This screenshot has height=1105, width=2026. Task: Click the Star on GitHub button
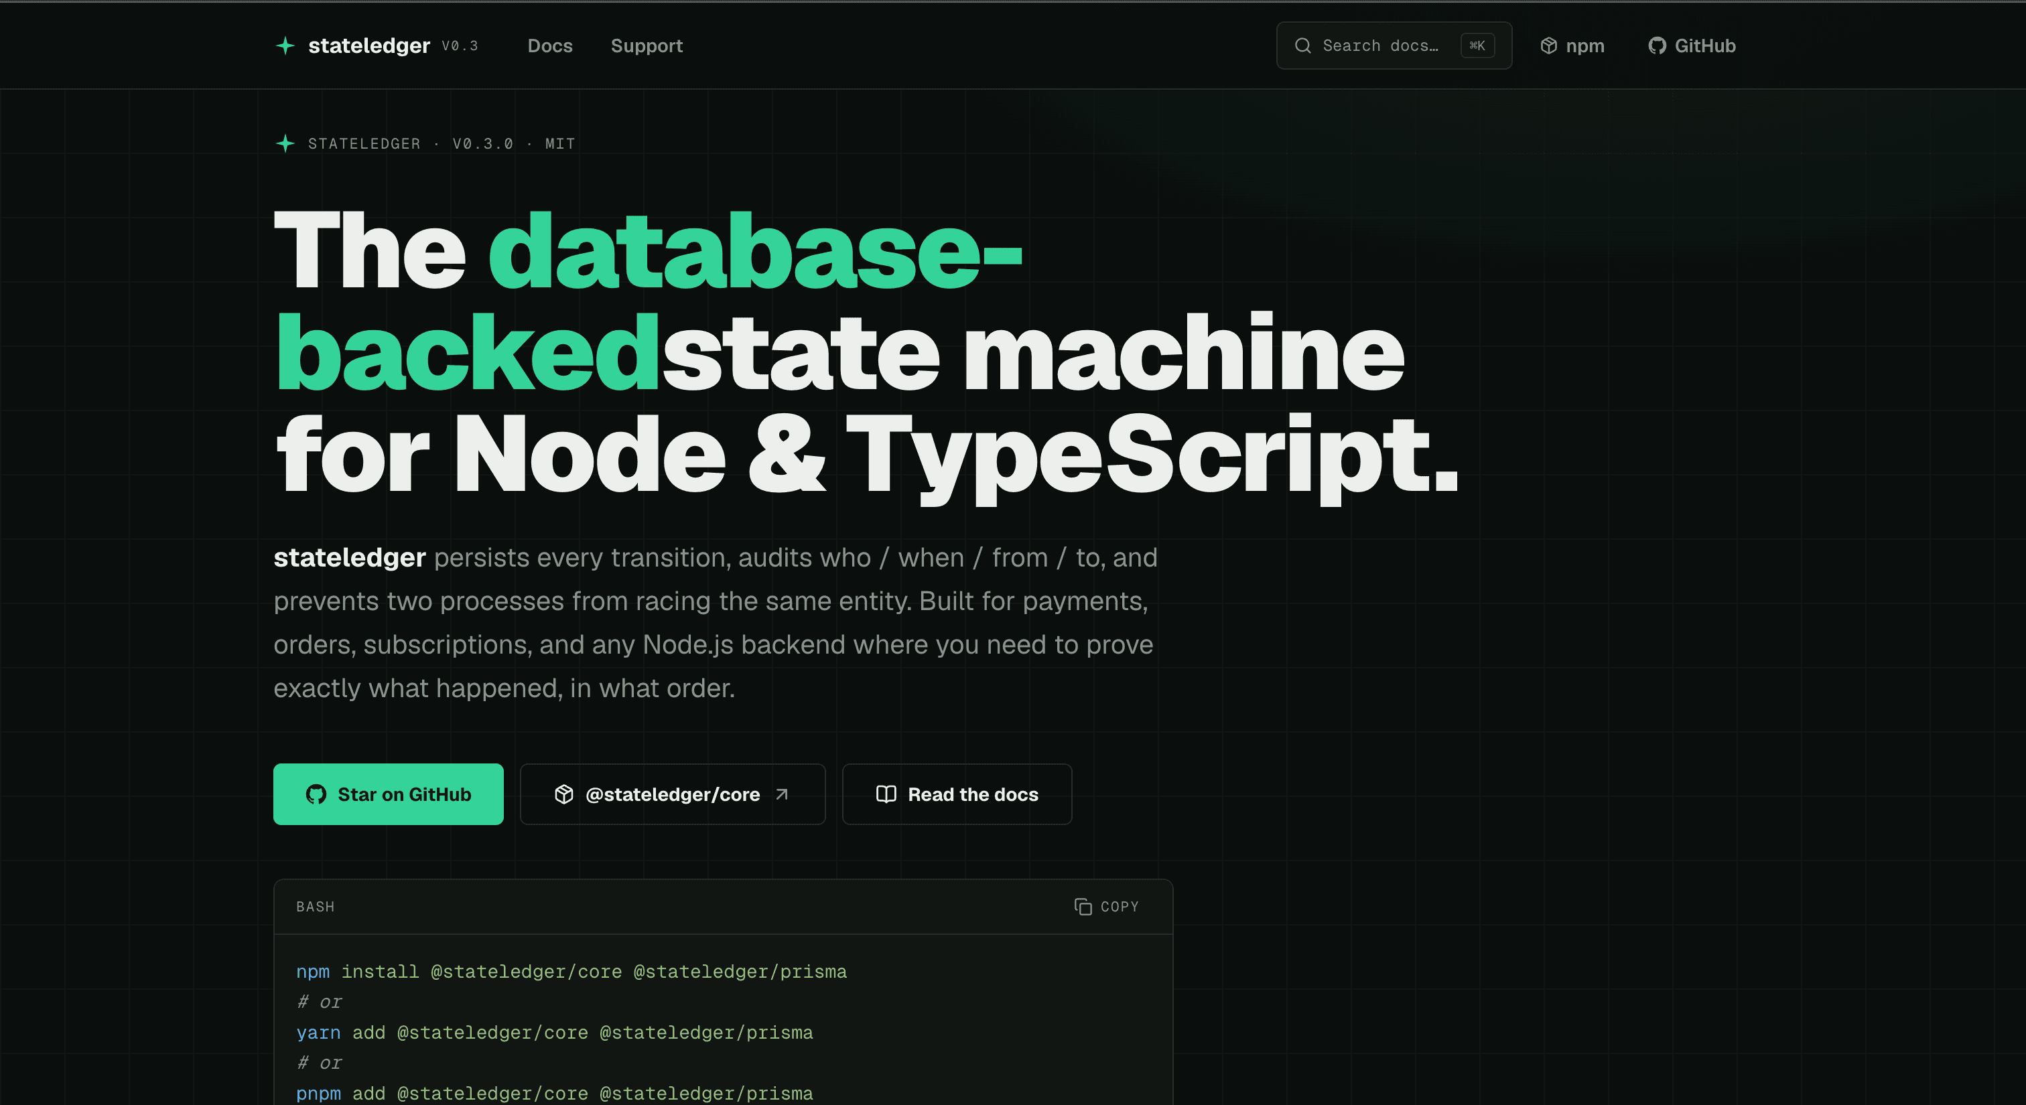389,794
